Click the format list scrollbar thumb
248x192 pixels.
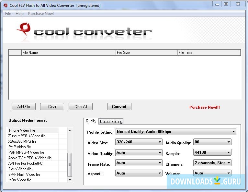point(70,165)
